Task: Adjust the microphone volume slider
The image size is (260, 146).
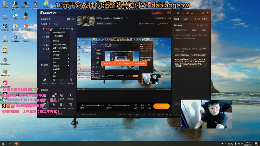Action: [92, 105]
